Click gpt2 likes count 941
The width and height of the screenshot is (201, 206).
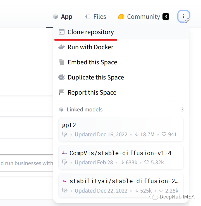(x=172, y=134)
